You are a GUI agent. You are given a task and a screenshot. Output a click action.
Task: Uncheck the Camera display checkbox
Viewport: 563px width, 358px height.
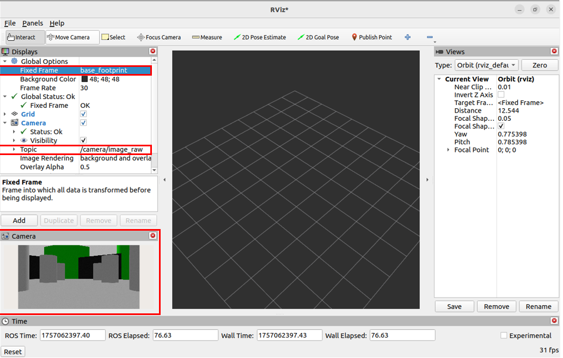click(x=83, y=123)
